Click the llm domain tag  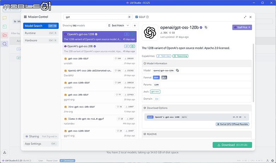(x=156, y=99)
